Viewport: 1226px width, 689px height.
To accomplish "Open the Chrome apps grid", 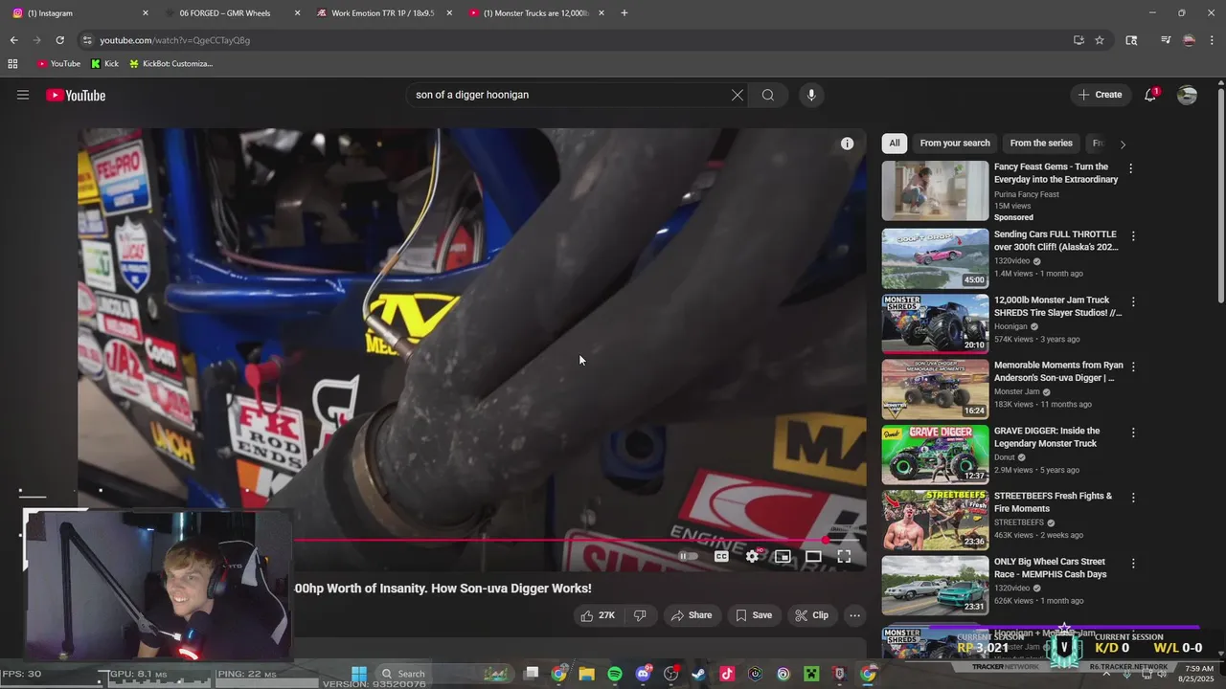I will (12, 64).
